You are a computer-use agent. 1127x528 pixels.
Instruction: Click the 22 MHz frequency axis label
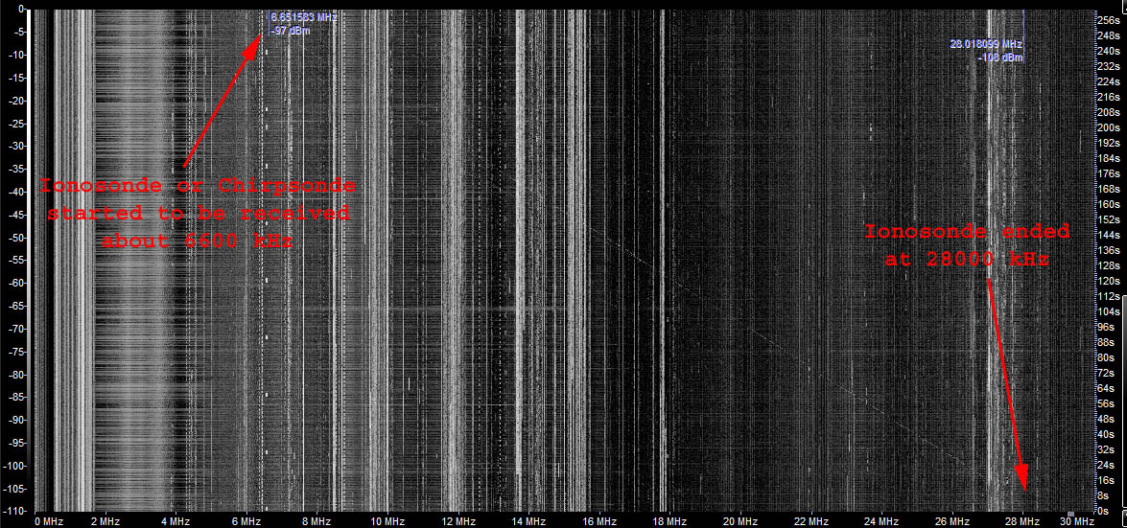point(810,521)
